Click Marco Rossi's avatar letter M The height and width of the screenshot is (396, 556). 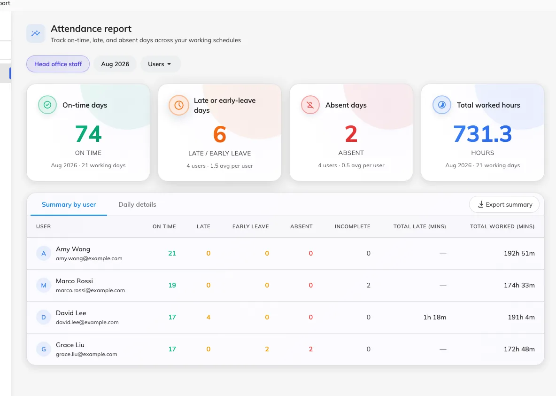[44, 285]
